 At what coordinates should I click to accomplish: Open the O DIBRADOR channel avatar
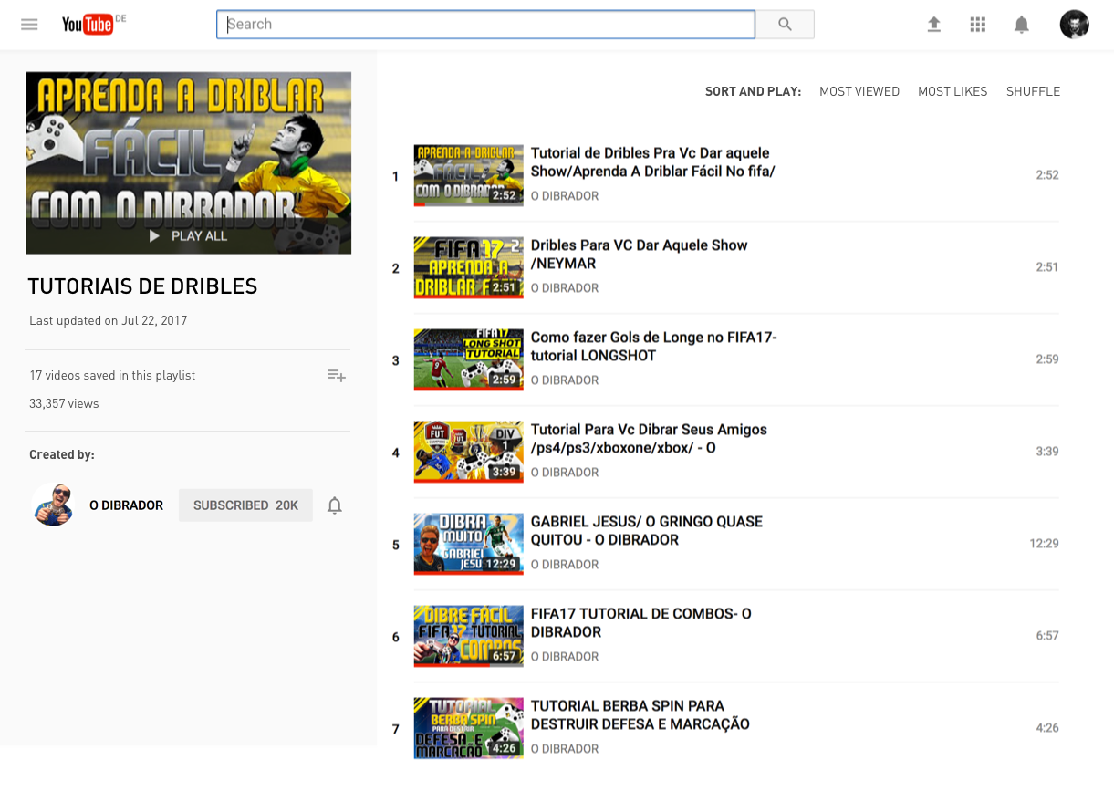tap(53, 505)
